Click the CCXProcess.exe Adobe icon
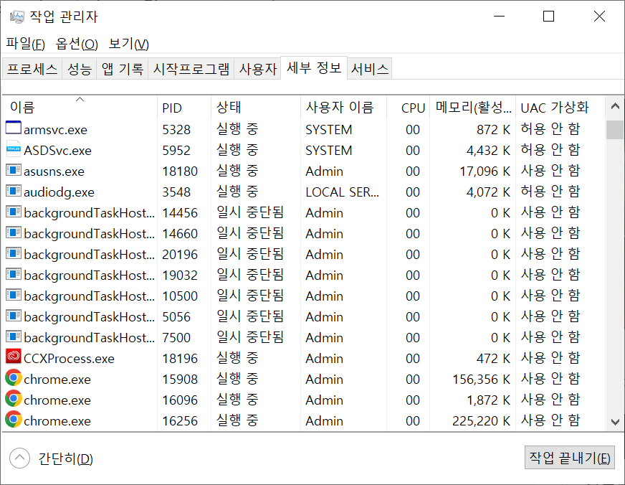 point(13,356)
